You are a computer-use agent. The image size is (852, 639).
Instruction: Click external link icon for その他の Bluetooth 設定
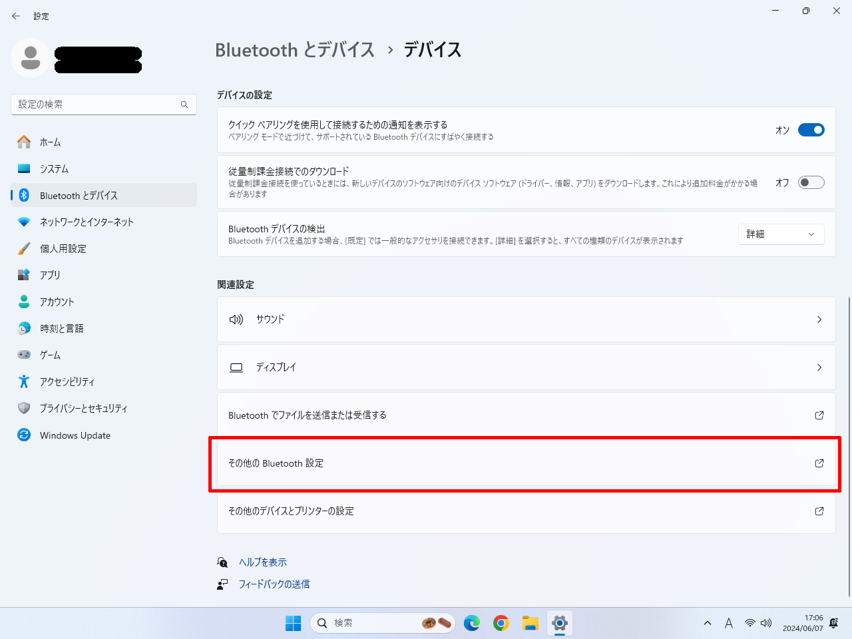click(819, 463)
